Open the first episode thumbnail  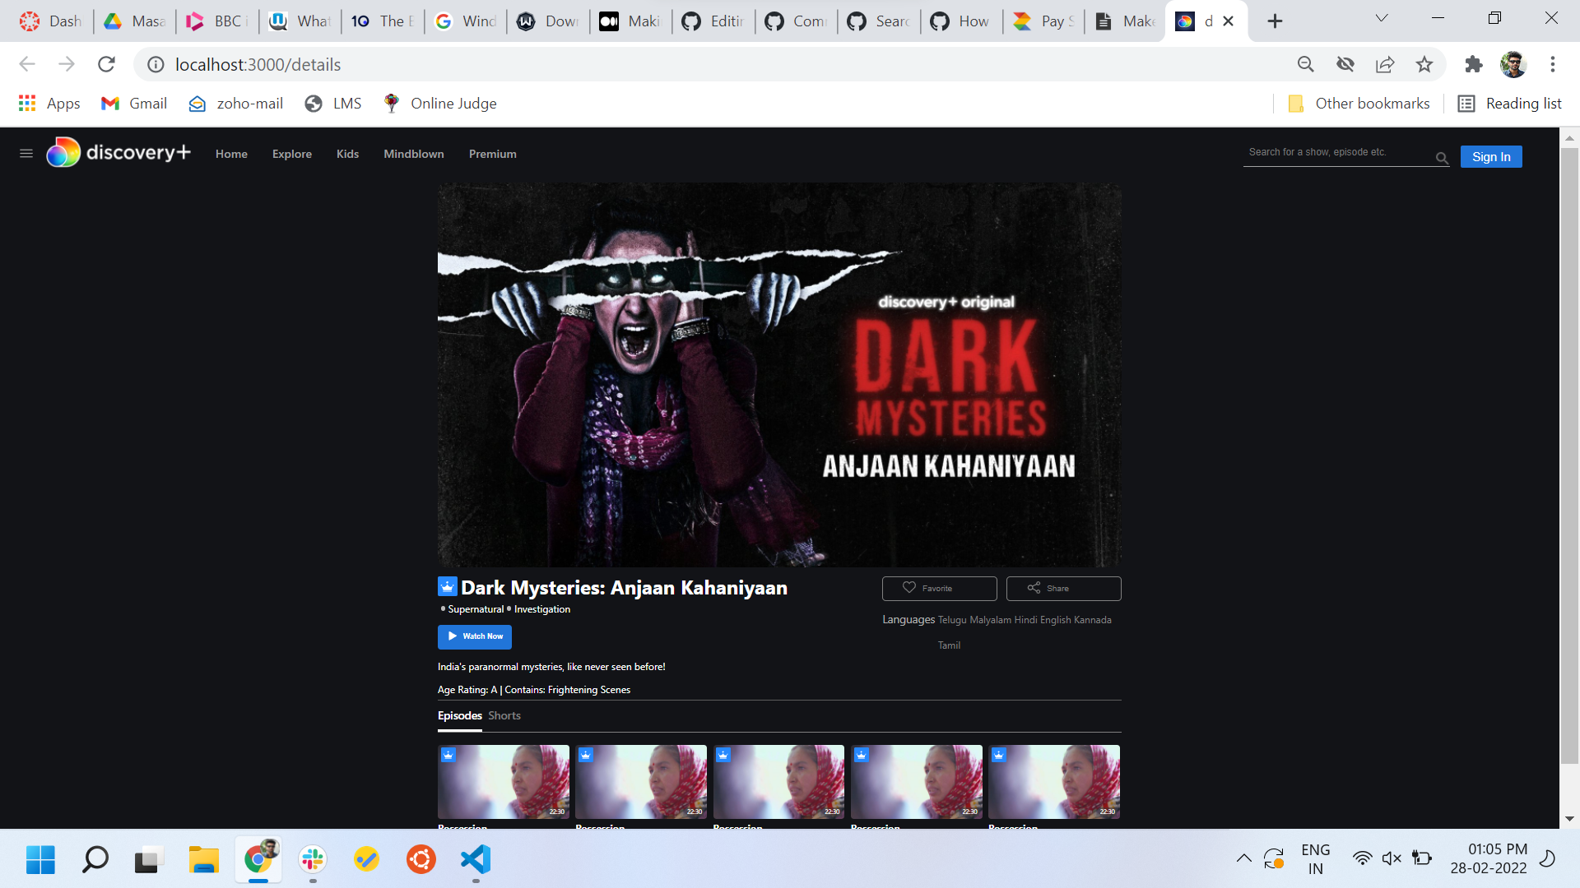[503, 782]
